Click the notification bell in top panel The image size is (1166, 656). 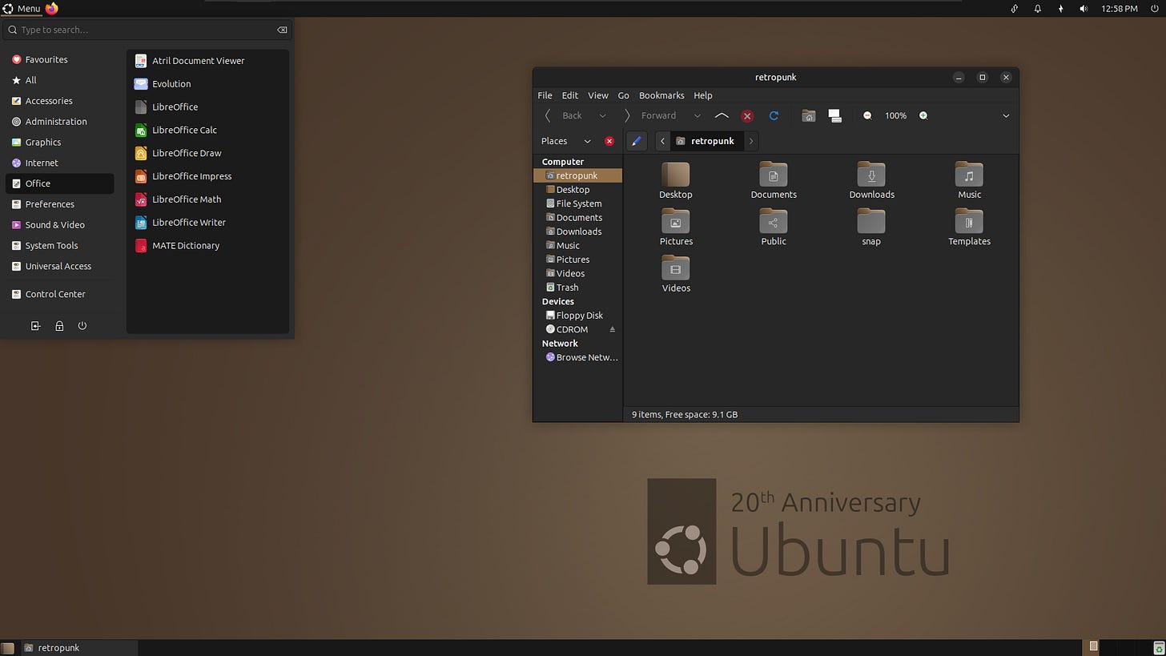point(1037,8)
